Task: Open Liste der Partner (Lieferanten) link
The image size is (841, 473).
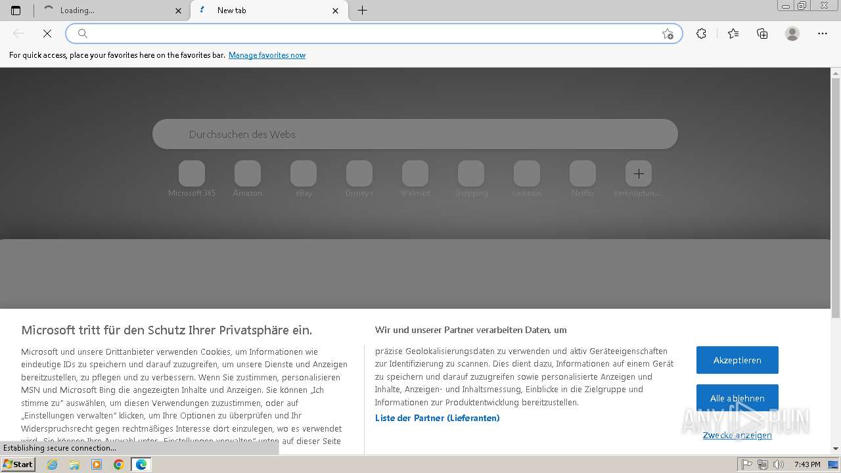Action: click(x=438, y=418)
